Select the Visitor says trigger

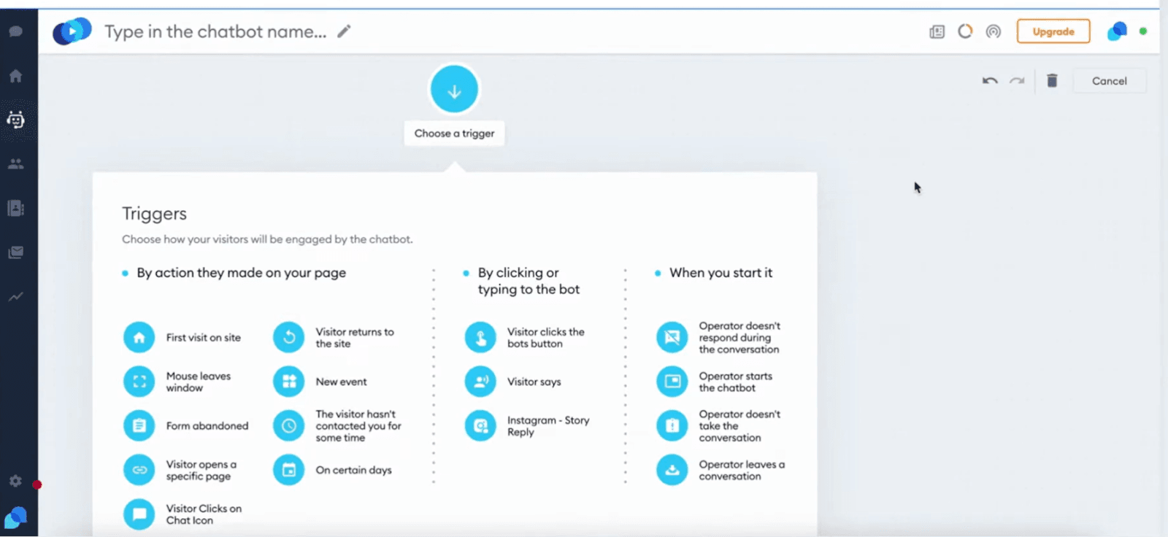click(480, 382)
